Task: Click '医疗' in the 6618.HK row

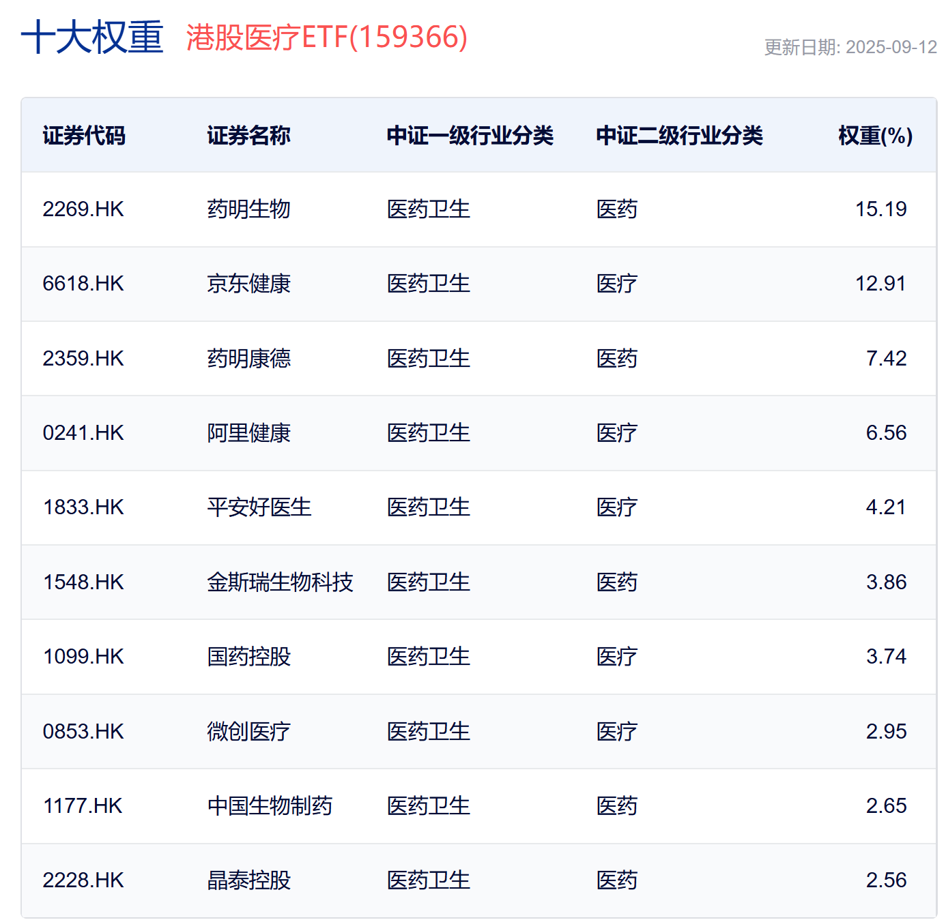Action: (617, 284)
